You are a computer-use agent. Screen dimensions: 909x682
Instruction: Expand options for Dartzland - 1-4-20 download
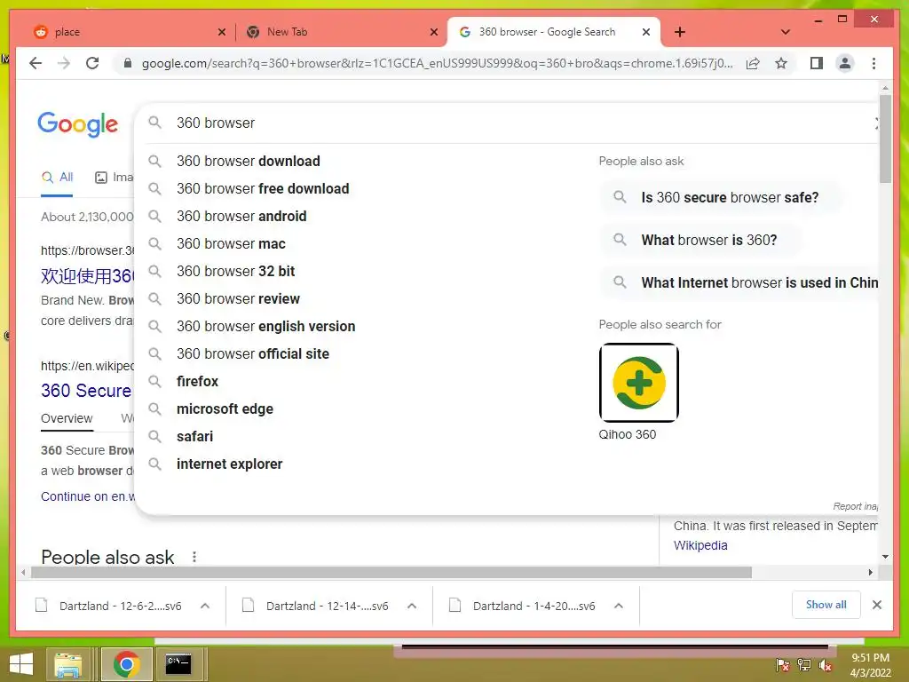click(619, 606)
